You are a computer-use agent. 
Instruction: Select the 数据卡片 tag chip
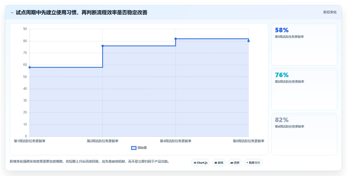coord(253,163)
